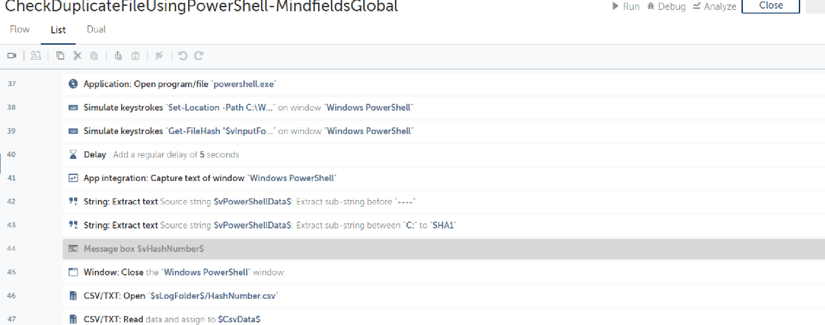Click the undo arrow icon
825x325 pixels.
(182, 56)
